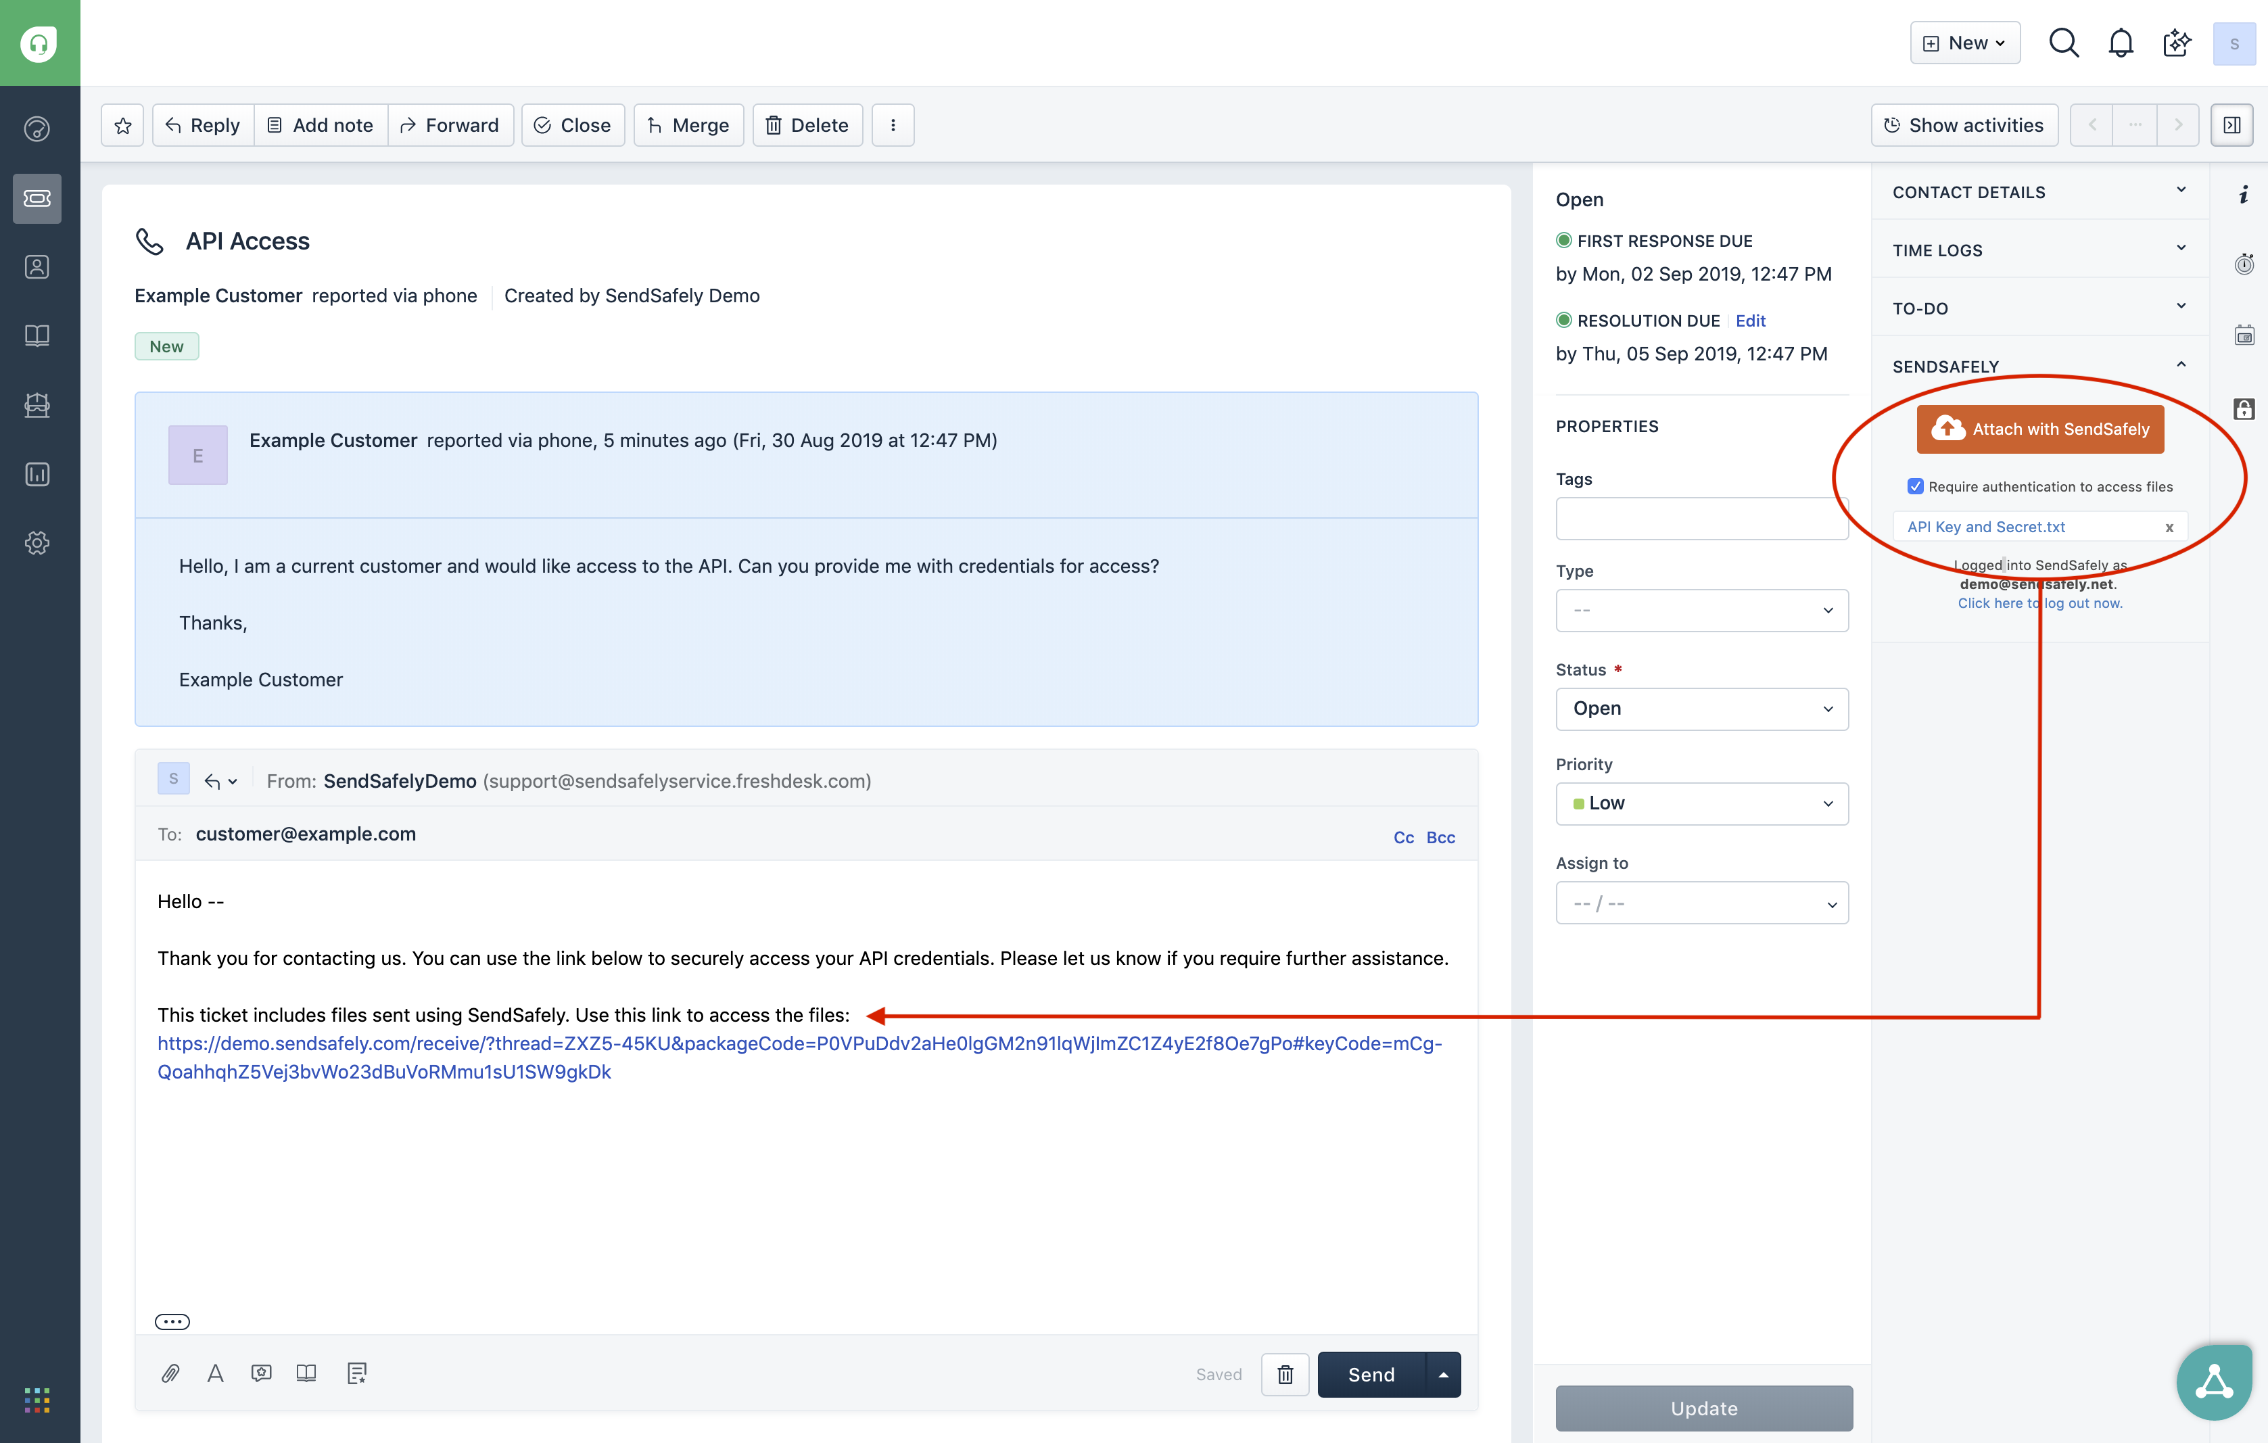
Task: Click the search magnifier in the top bar
Action: pos(2064,43)
